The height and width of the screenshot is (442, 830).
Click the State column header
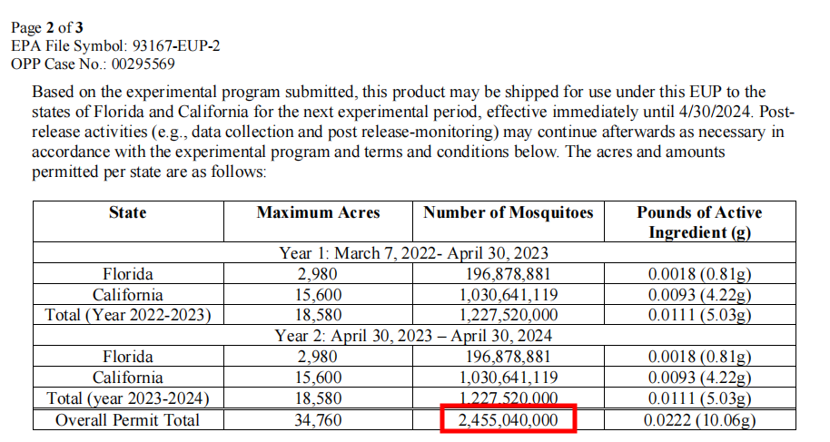[x=127, y=212]
